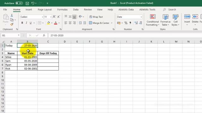
Task: Toggle Bold formatting
Action: [22, 23]
